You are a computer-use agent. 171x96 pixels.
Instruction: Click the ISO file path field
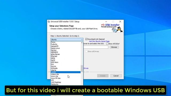(x=96, y=47)
